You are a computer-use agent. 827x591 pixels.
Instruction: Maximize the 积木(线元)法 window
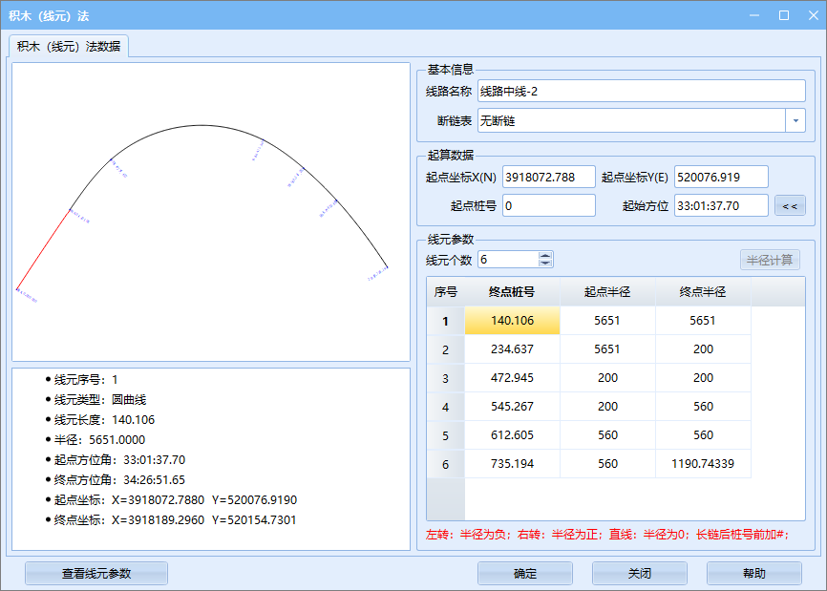[x=784, y=15]
